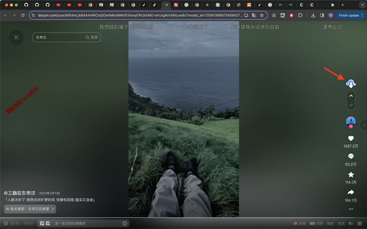Open the translate page icon
Viewport: 367px width, 229px height.
[254, 15]
